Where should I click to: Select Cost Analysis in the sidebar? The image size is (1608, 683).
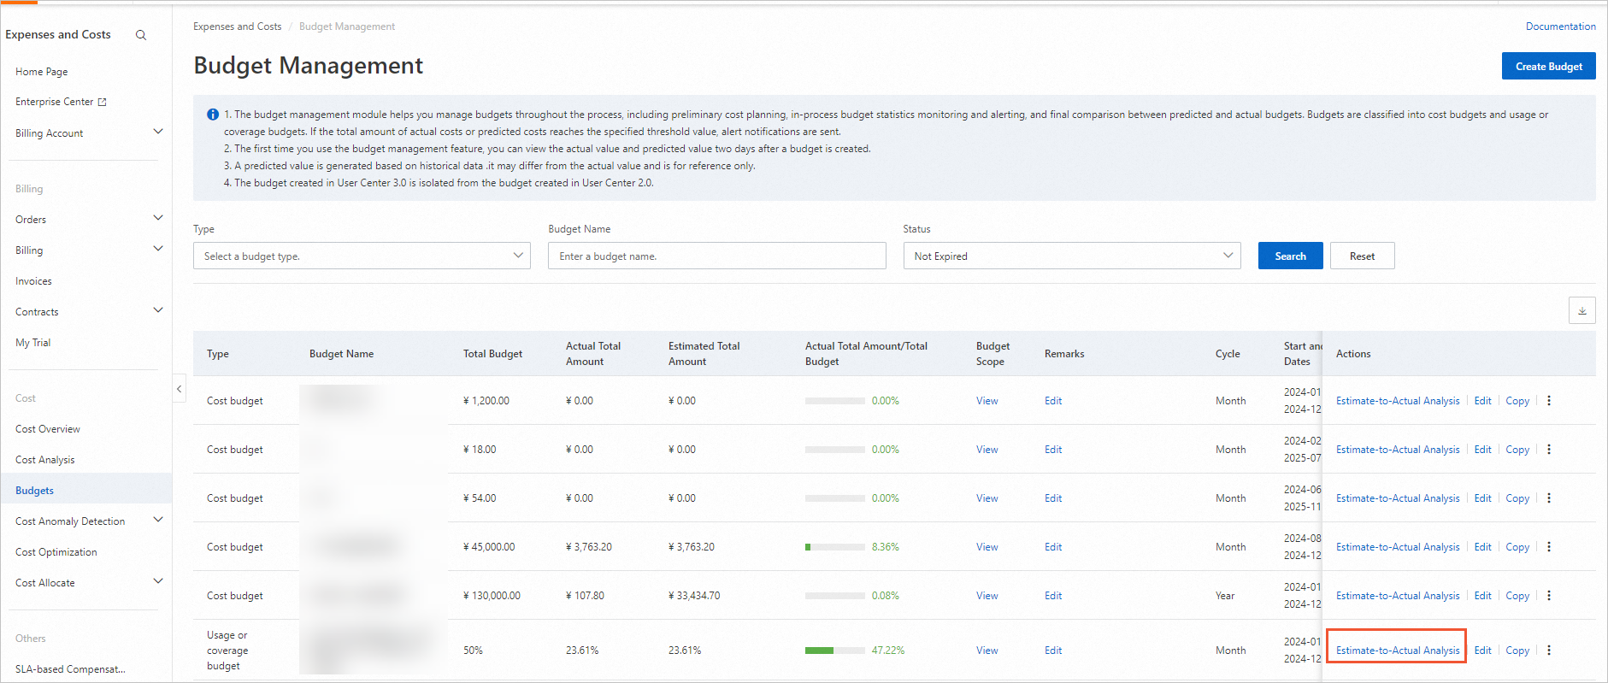(45, 460)
